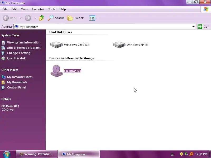Click the Windows flag logo in menu bar
This screenshot has height=158, width=211.
(x=206, y=9)
